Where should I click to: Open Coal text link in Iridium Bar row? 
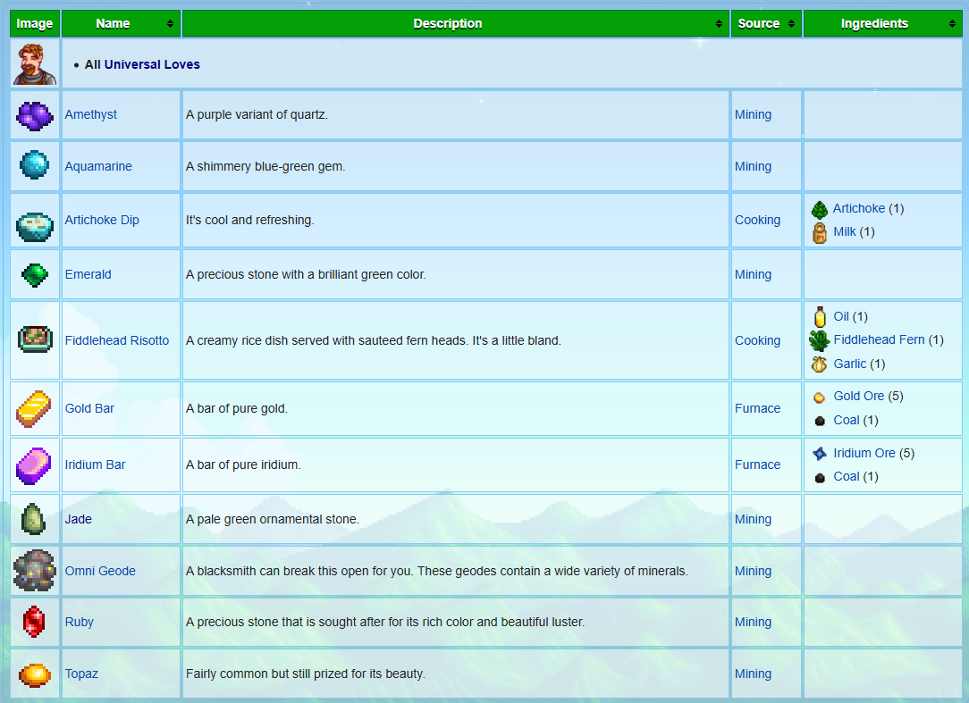[x=846, y=476]
